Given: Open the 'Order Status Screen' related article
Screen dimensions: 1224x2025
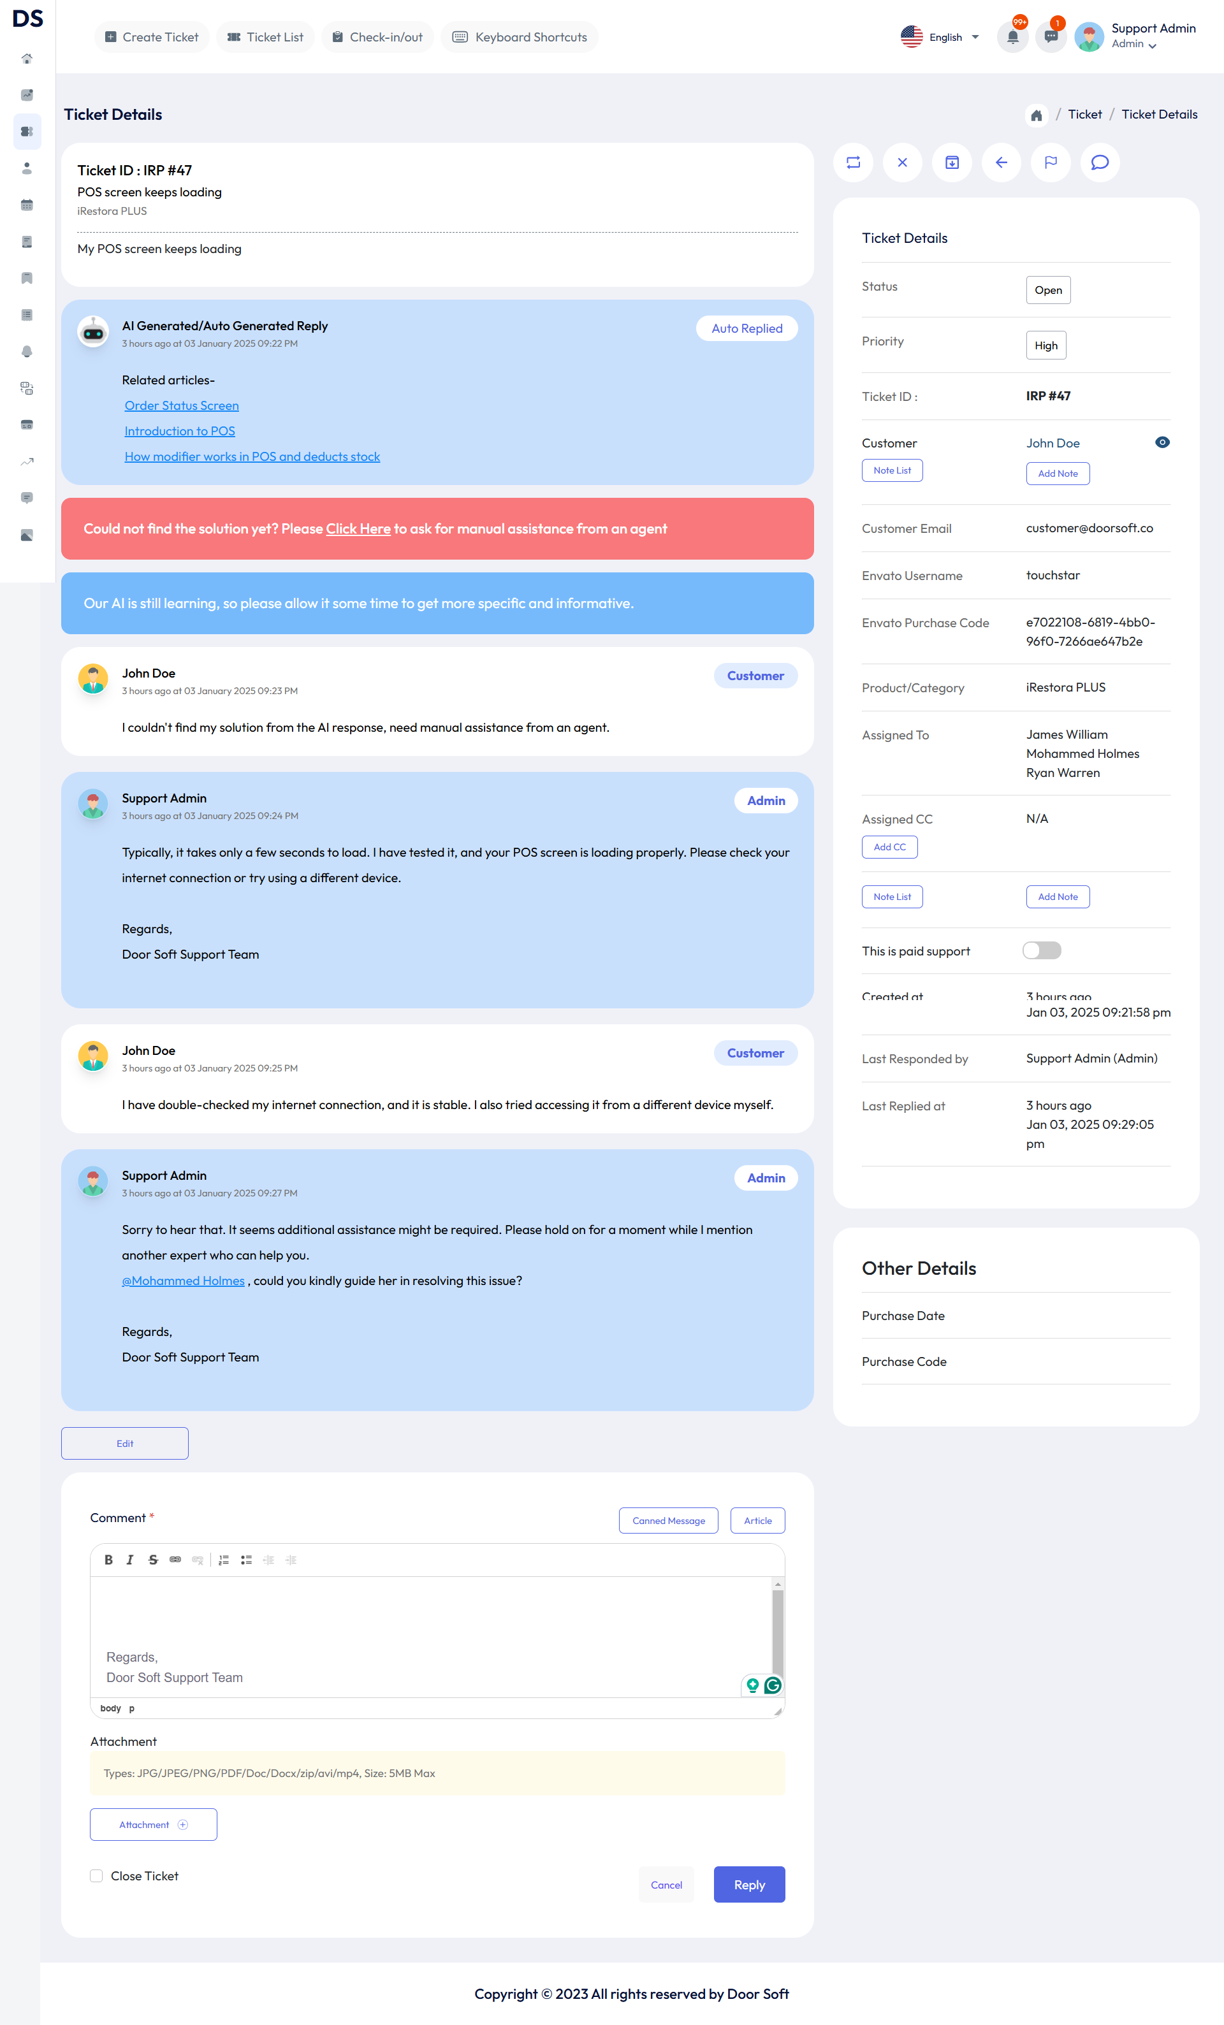Looking at the screenshot, I should [181, 405].
